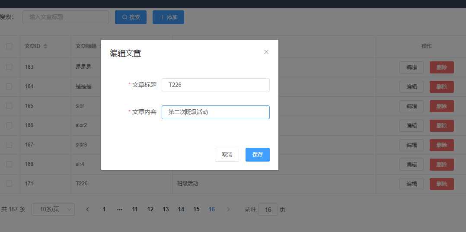Check the checkbox for row 163
The width and height of the screenshot is (466, 232).
coord(9,67)
